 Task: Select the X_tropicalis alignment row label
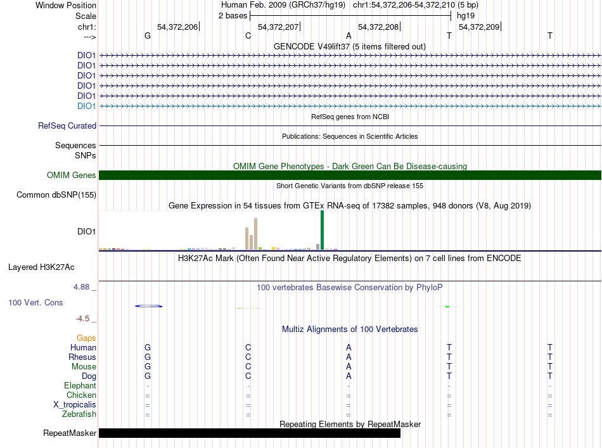pyautogui.click(x=75, y=405)
